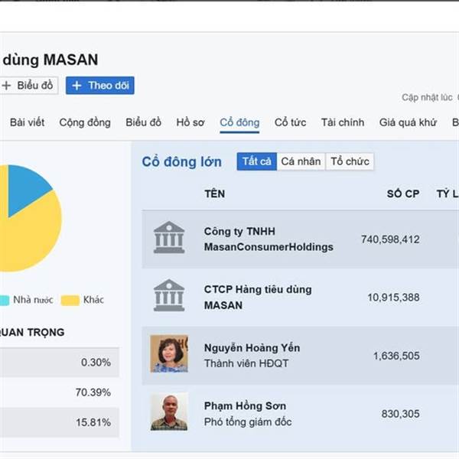Switch to the Cộng đồng tab
The height and width of the screenshot is (459, 459).
[x=85, y=122]
